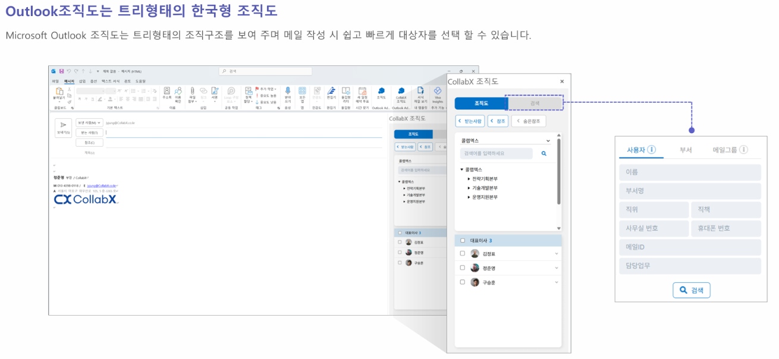Expand the 전략기획본부 tree node
This screenshot has width=779, height=359.
(x=469, y=178)
